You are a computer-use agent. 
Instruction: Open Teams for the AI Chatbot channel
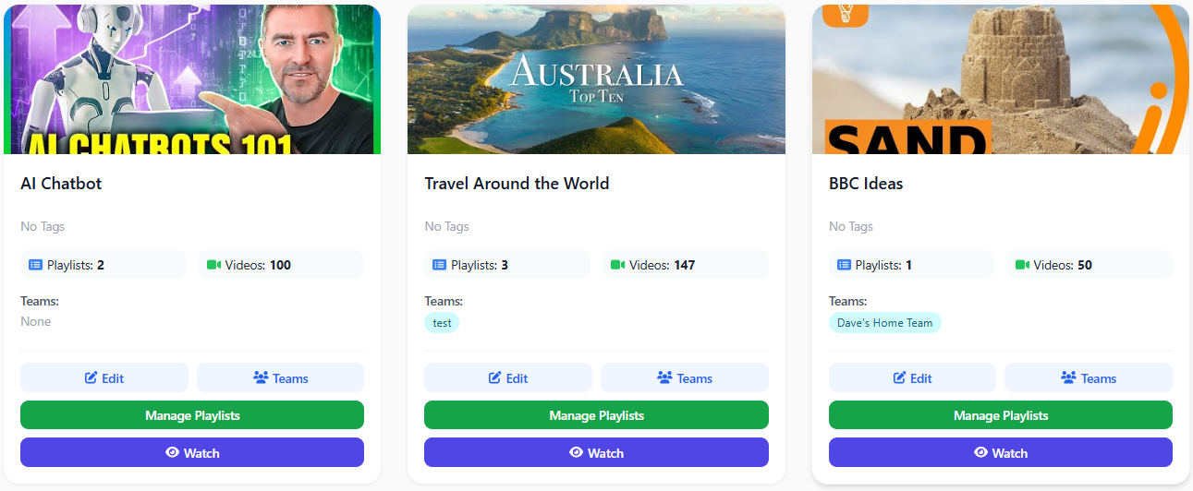pos(280,377)
